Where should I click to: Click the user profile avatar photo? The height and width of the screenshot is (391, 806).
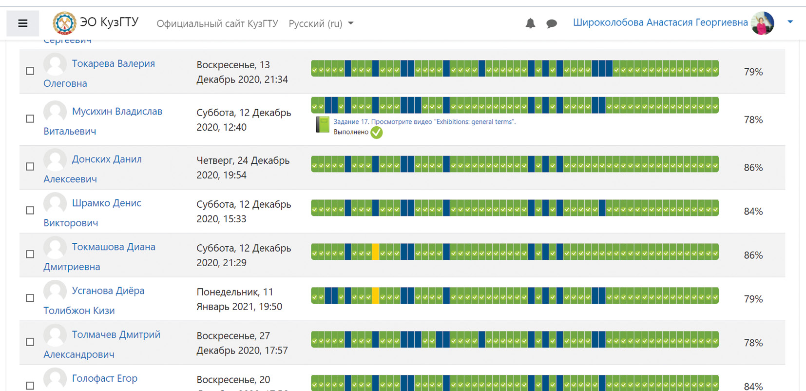tap(763, 23)
